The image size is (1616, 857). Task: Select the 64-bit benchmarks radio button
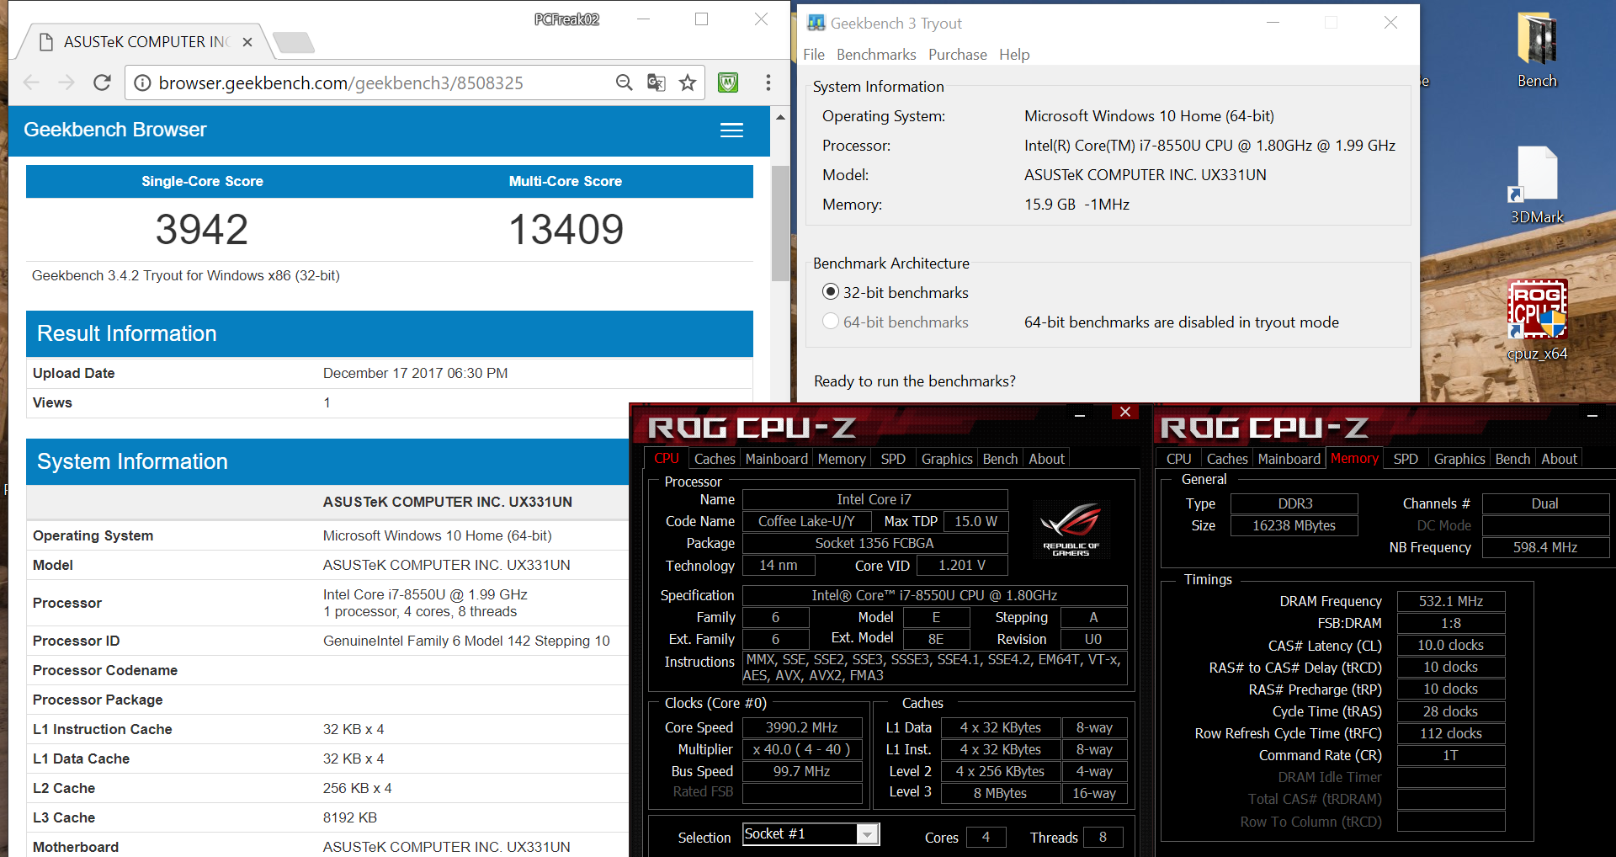click(831, 322)
